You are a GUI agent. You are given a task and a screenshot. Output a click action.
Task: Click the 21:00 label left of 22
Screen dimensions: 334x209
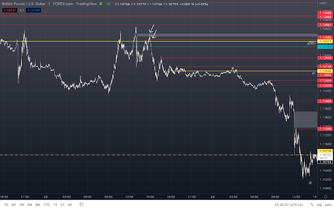click(x=25, y=197)
